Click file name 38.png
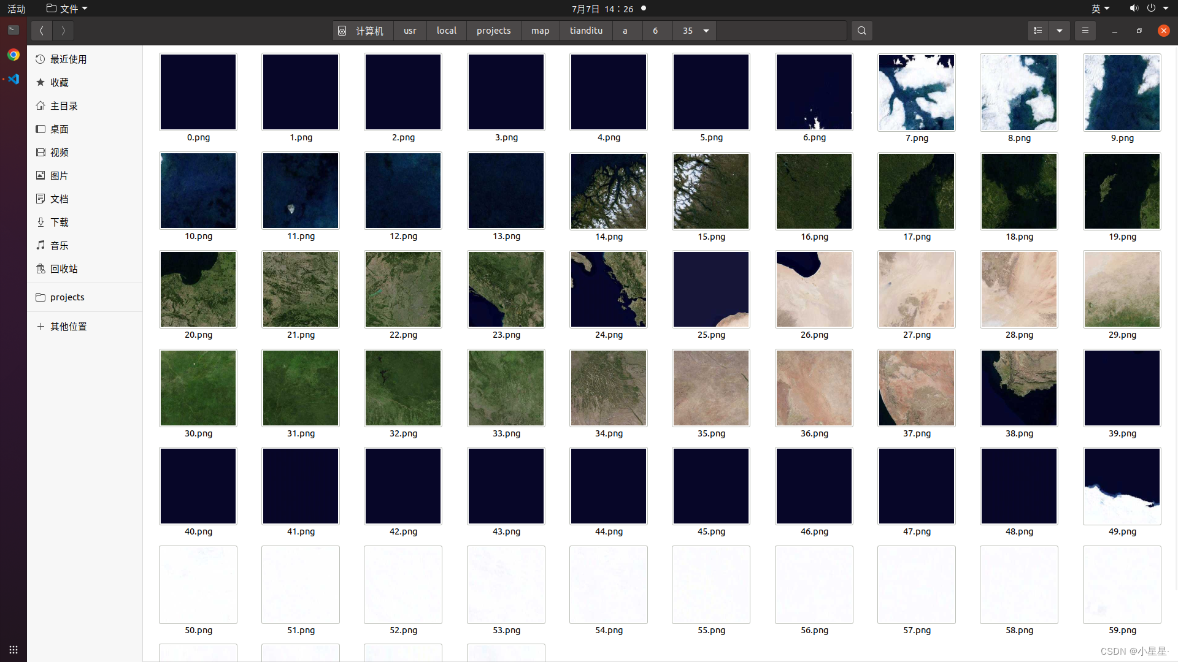 [x=1019, y=433]
